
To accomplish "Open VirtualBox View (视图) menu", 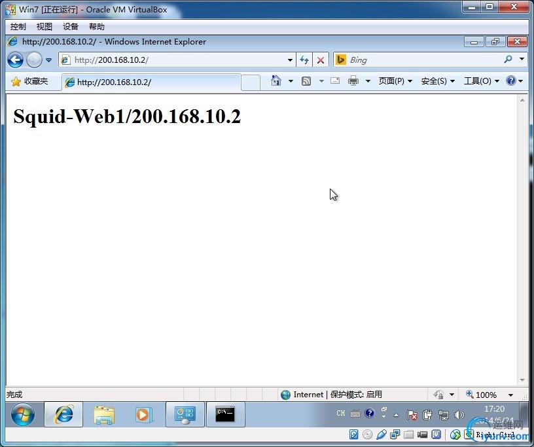I will (44, 27).
